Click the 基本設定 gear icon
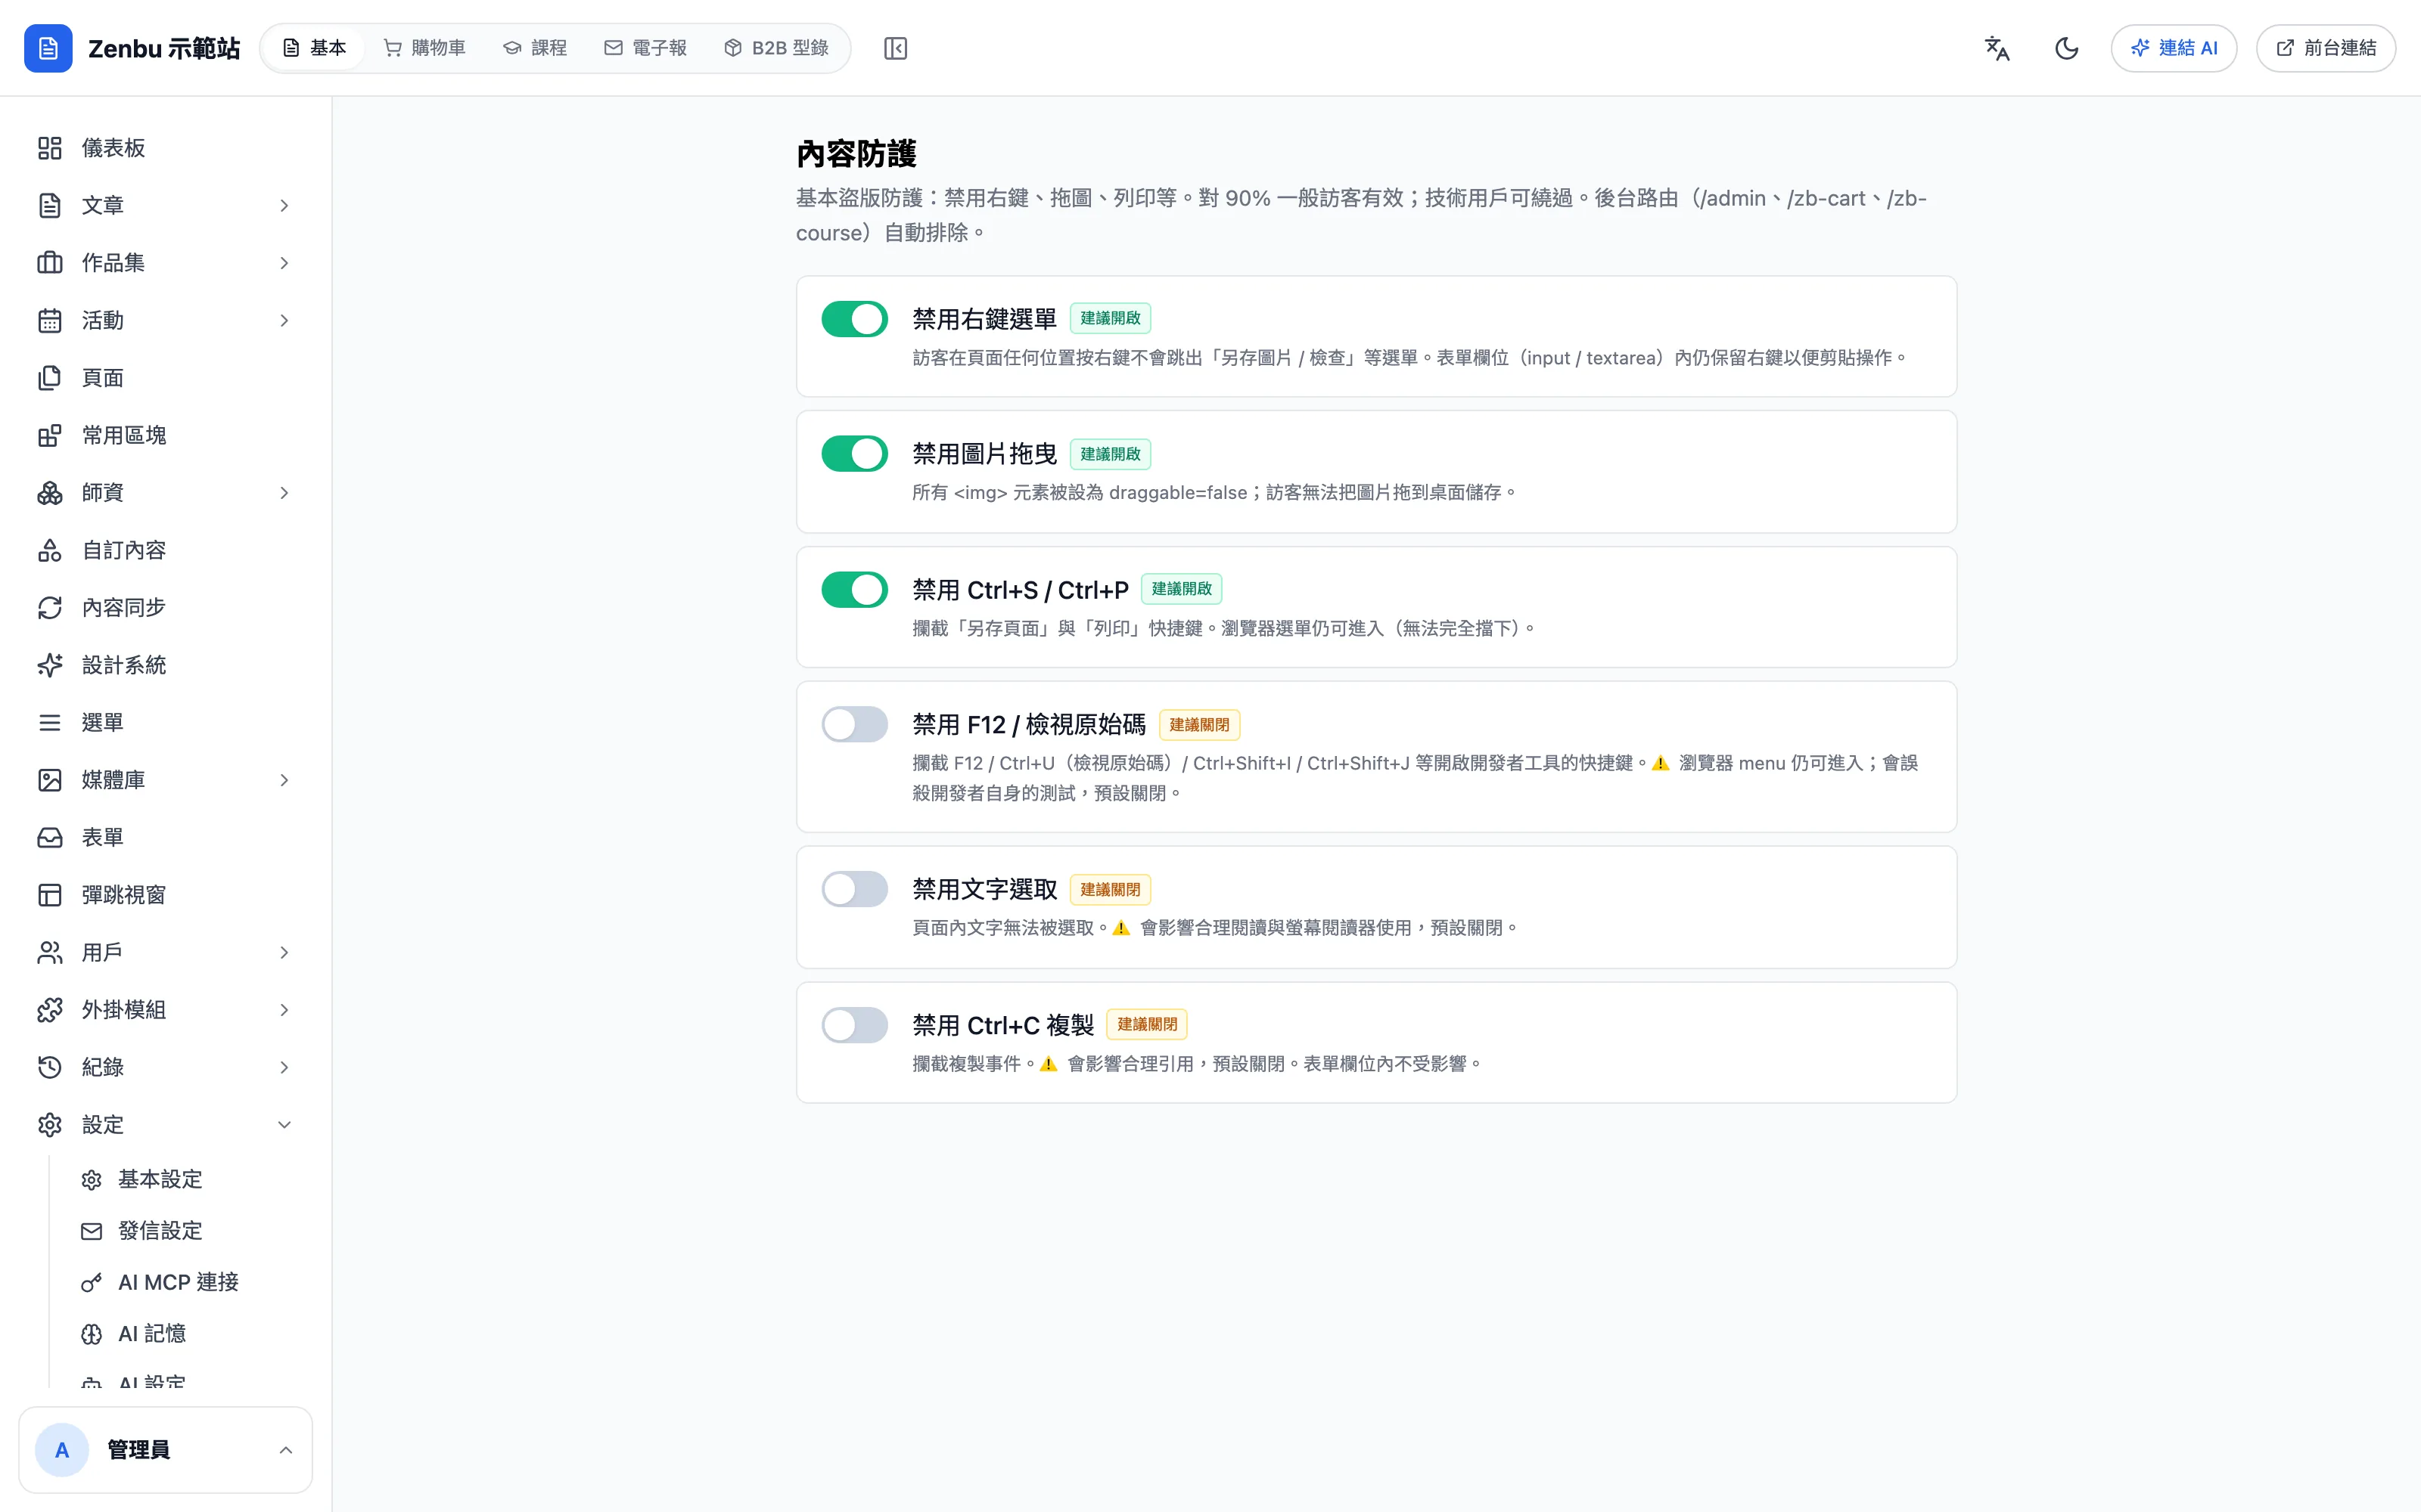The width and height of the screenshot is (2421, 1512). [92, 1180]
